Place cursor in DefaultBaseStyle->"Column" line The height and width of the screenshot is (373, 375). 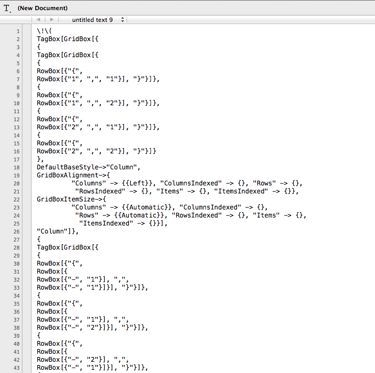tap(88, 167)
